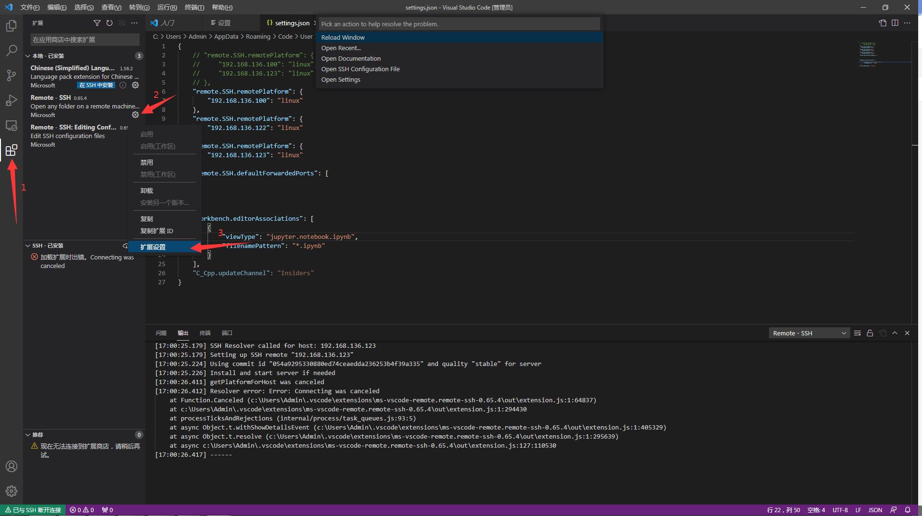Switch to the 问题 panel tab
Screen dimensions: 922x516
[x=161, y=333]
